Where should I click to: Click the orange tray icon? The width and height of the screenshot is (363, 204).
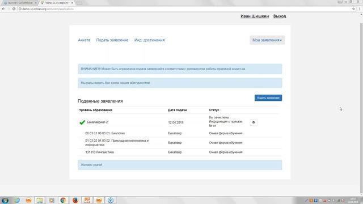coord(311,201)
